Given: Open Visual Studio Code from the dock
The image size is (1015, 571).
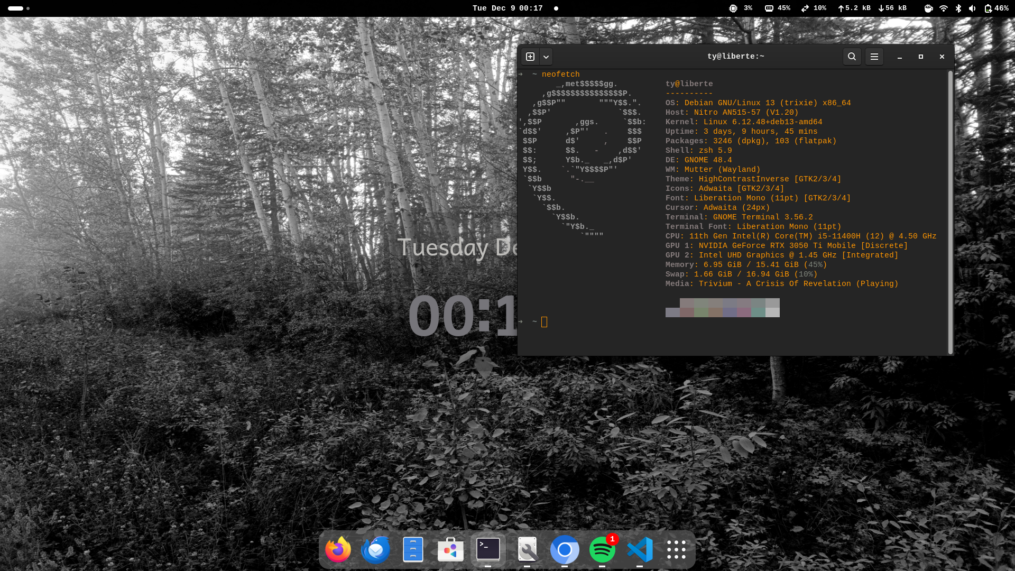Looking at the screenshot, I should coord(640,550).
